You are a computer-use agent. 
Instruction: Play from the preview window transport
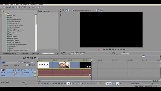point(107,50)
